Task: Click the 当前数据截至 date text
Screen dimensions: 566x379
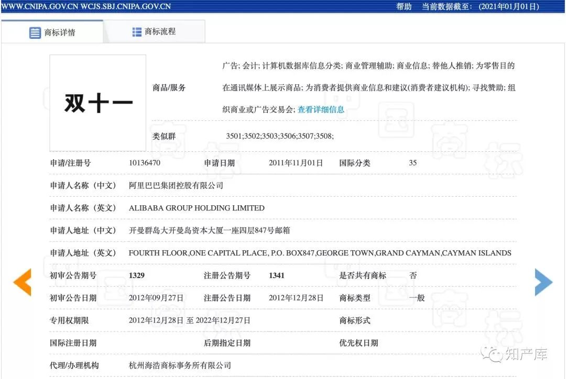Action: (481, 6)
